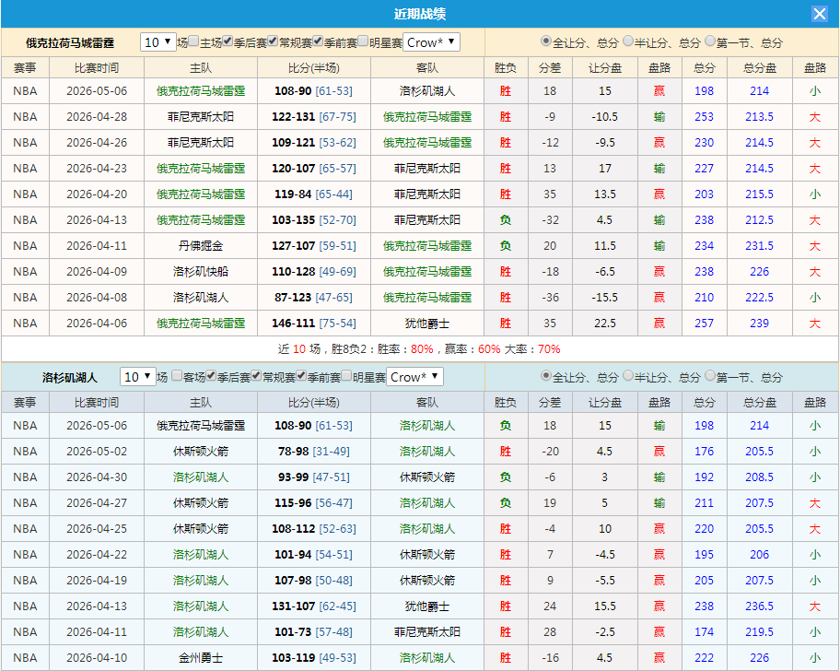Uncheck 季后赛 in the Lakers filter row
The image size is (840, 671).
pos(211,376)
